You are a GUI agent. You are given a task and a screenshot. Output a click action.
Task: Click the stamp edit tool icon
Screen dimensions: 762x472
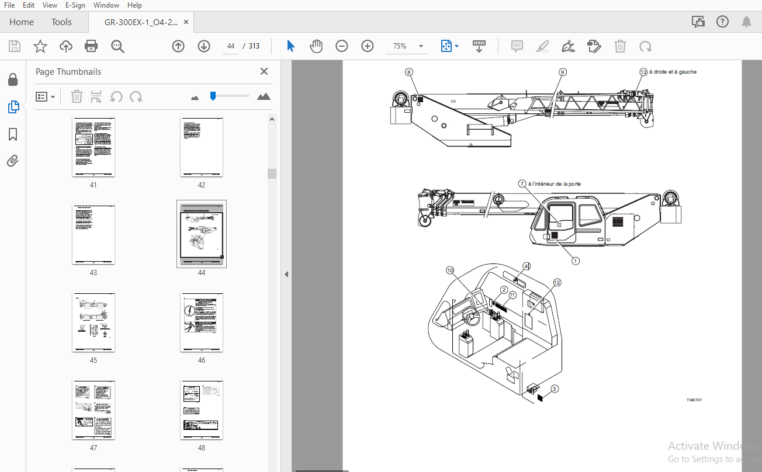tap(594, 46)
